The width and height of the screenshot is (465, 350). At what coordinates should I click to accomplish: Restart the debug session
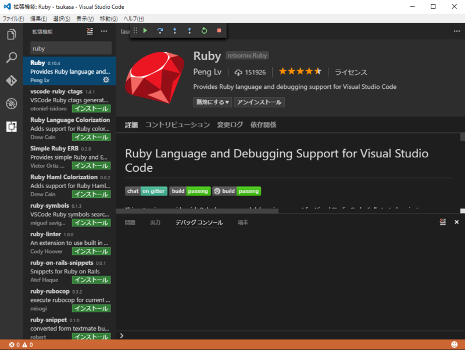205,31
